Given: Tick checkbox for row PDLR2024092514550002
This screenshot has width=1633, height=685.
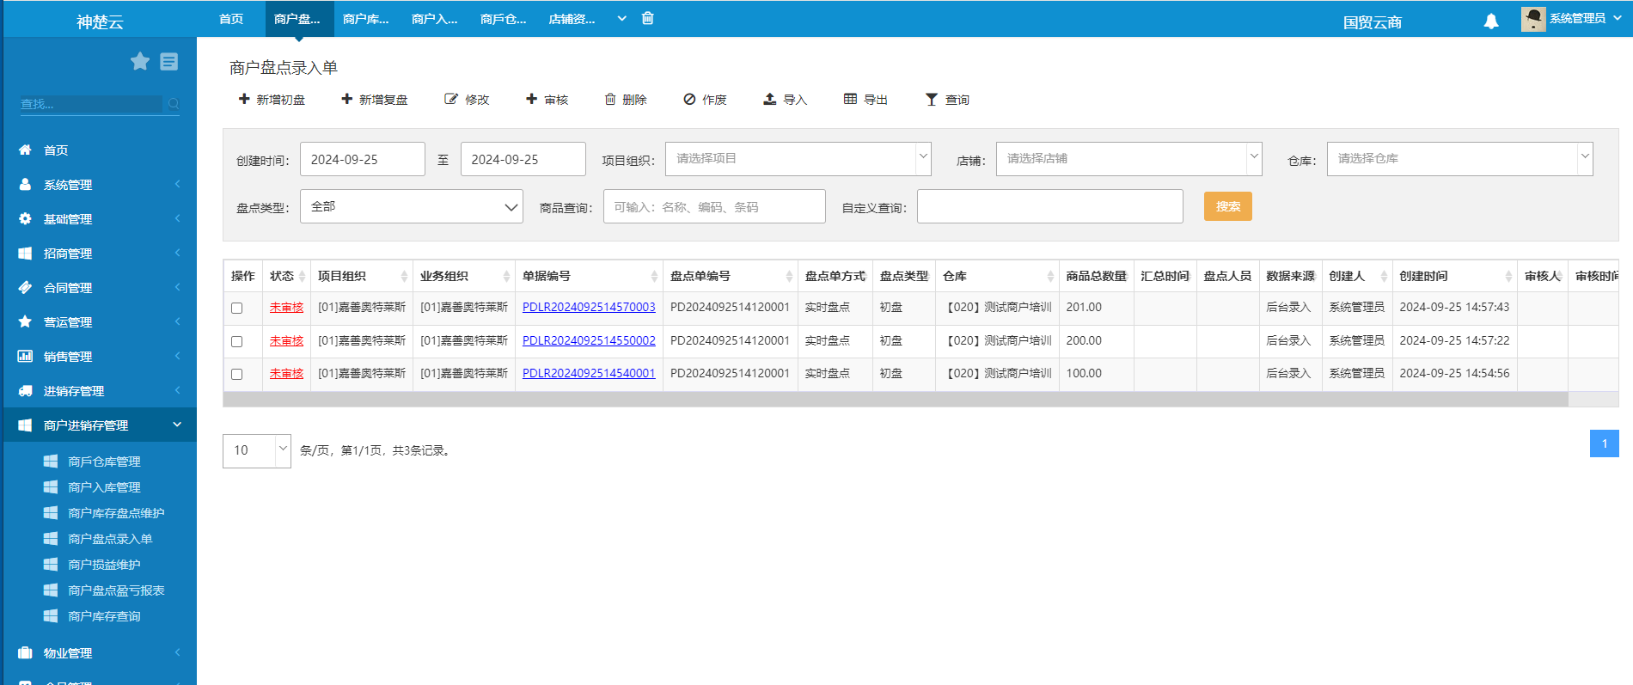Looking at the screenshot, I should click(237, 341).
